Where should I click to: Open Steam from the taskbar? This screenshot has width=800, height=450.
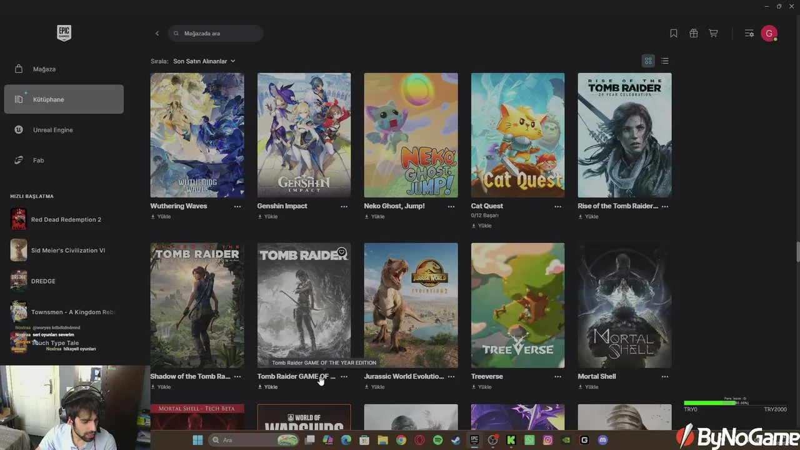pyautogui.click(x=456, y=440)
